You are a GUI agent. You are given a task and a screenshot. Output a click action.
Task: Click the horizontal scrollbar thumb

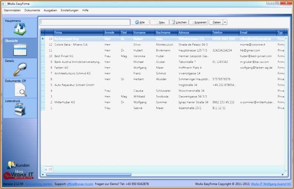89,175
